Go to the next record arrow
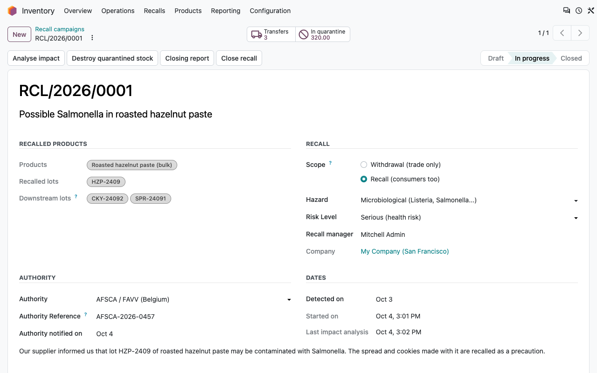 (580, 33)
